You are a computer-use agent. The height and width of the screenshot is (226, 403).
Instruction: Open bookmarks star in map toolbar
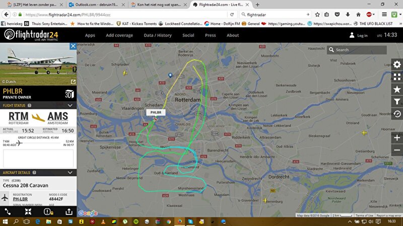[397, 89]
